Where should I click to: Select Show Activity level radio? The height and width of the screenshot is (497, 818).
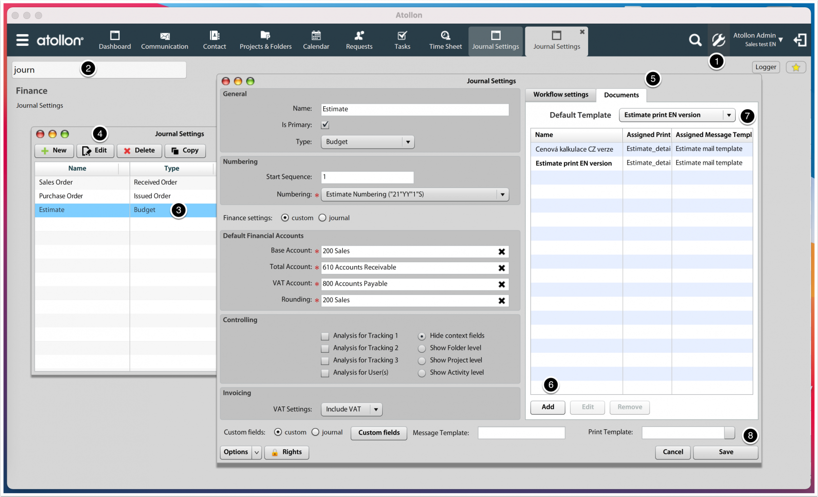pos(422,373)
